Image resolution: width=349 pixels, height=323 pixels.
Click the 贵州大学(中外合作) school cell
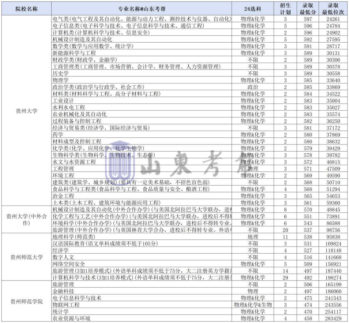(x=26, y=219)
